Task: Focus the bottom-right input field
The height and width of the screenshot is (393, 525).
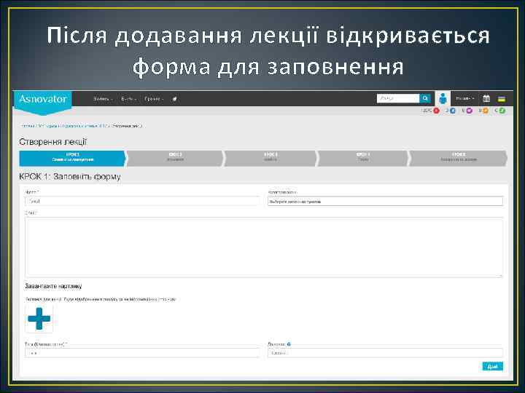Action: (385, 353)
